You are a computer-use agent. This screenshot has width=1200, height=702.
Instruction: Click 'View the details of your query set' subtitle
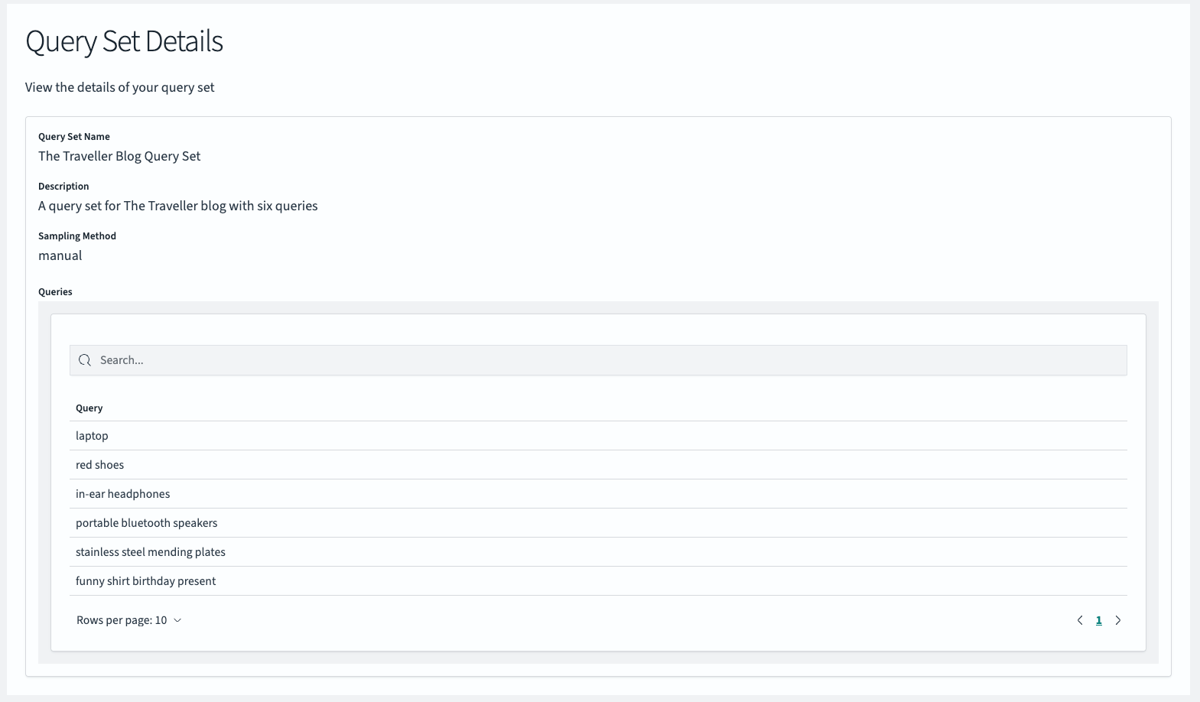click(x=119, y=87)
